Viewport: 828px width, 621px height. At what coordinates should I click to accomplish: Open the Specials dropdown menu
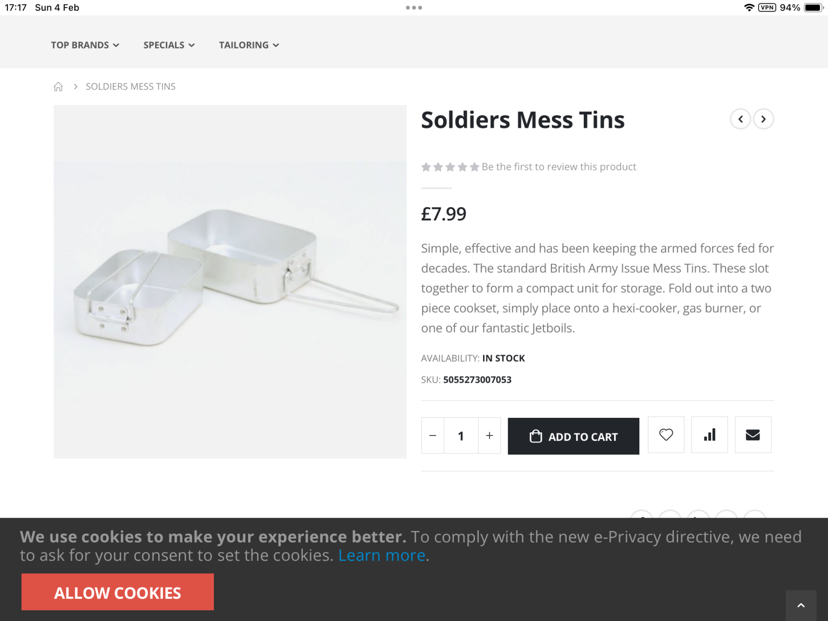(169, 45)
